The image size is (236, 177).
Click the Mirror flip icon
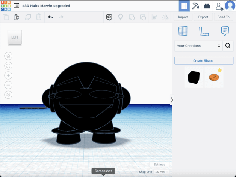[x=165, y=17]
